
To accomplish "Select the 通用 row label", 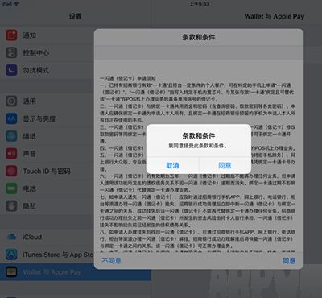I will 30,101.
